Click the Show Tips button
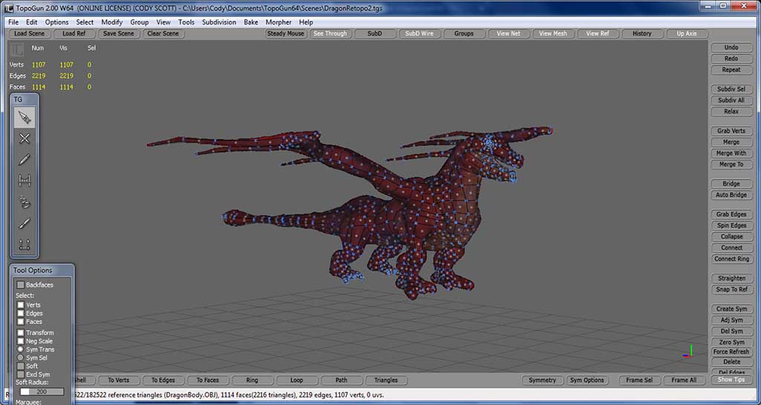761x405 pixels. [731, 380]
